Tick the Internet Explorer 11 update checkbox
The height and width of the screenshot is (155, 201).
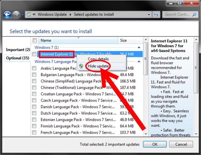[x=34, y=54]
